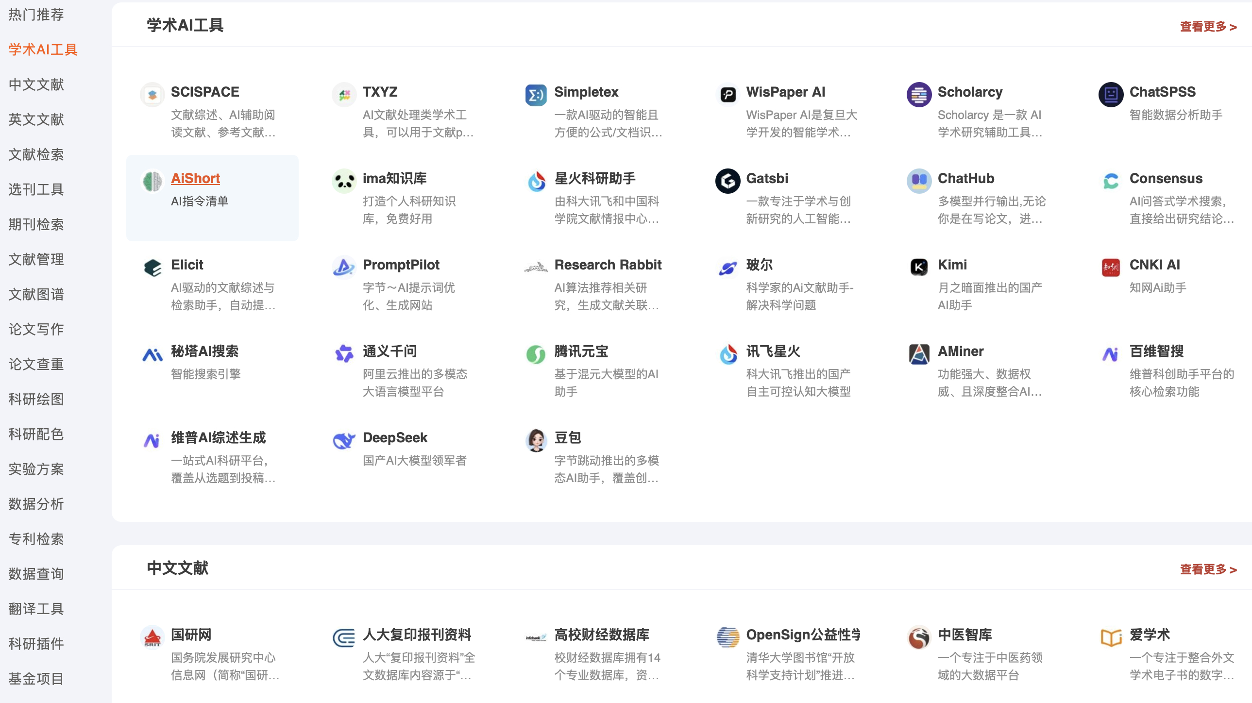Viewport: 1252px width, 703px height.
Task: Open the AiShort link
Action: [x=195, y=178]
